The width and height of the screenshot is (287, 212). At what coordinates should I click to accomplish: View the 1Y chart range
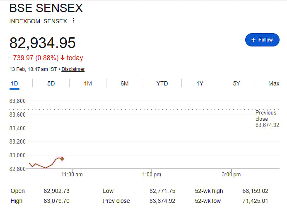tap(200, 83)
